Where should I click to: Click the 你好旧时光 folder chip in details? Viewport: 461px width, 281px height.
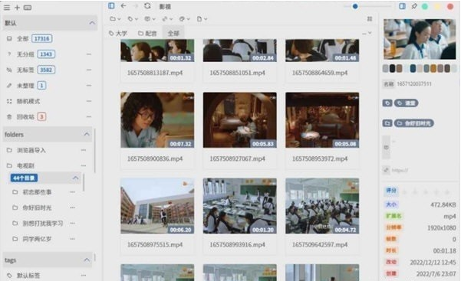tap(414, 123)
